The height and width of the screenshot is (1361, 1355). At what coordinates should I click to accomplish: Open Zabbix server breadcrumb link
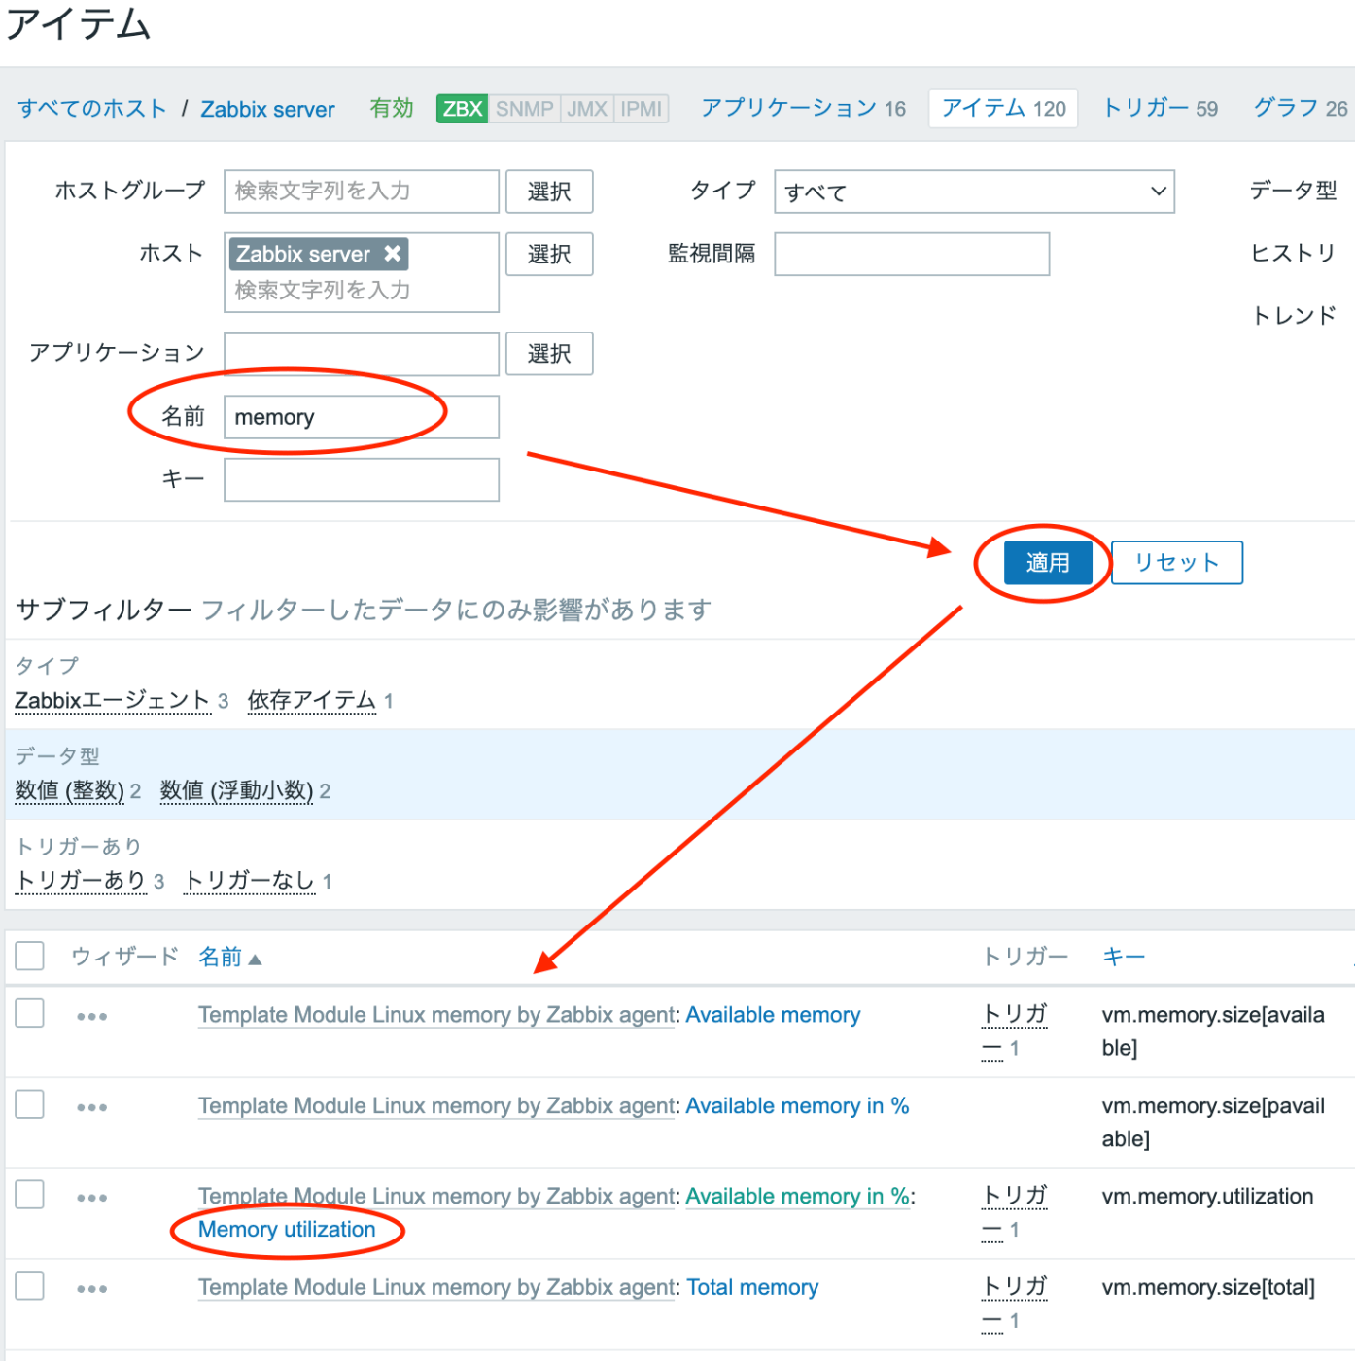(267, 109)
